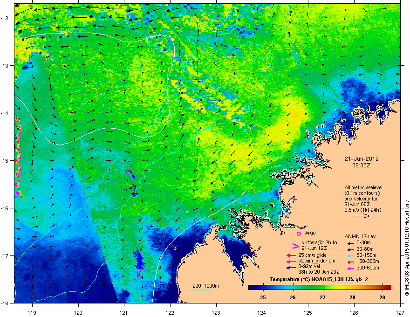Image resolution: width=410 pixels, height=317 pixels.
Task: Click the cyan 200 1000m isobath legend line
Action: click(202, 290)
